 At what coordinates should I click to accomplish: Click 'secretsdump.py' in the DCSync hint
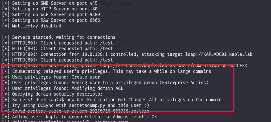[x=87, y=105]
